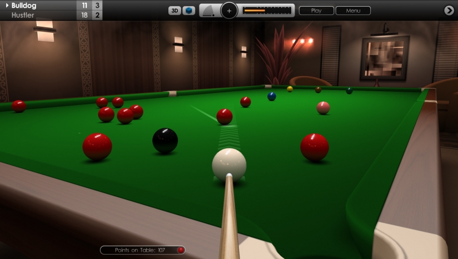Click Hustler's frame count of 2
Viewport: 458px width, 259px height.
(x=97, y=15)
